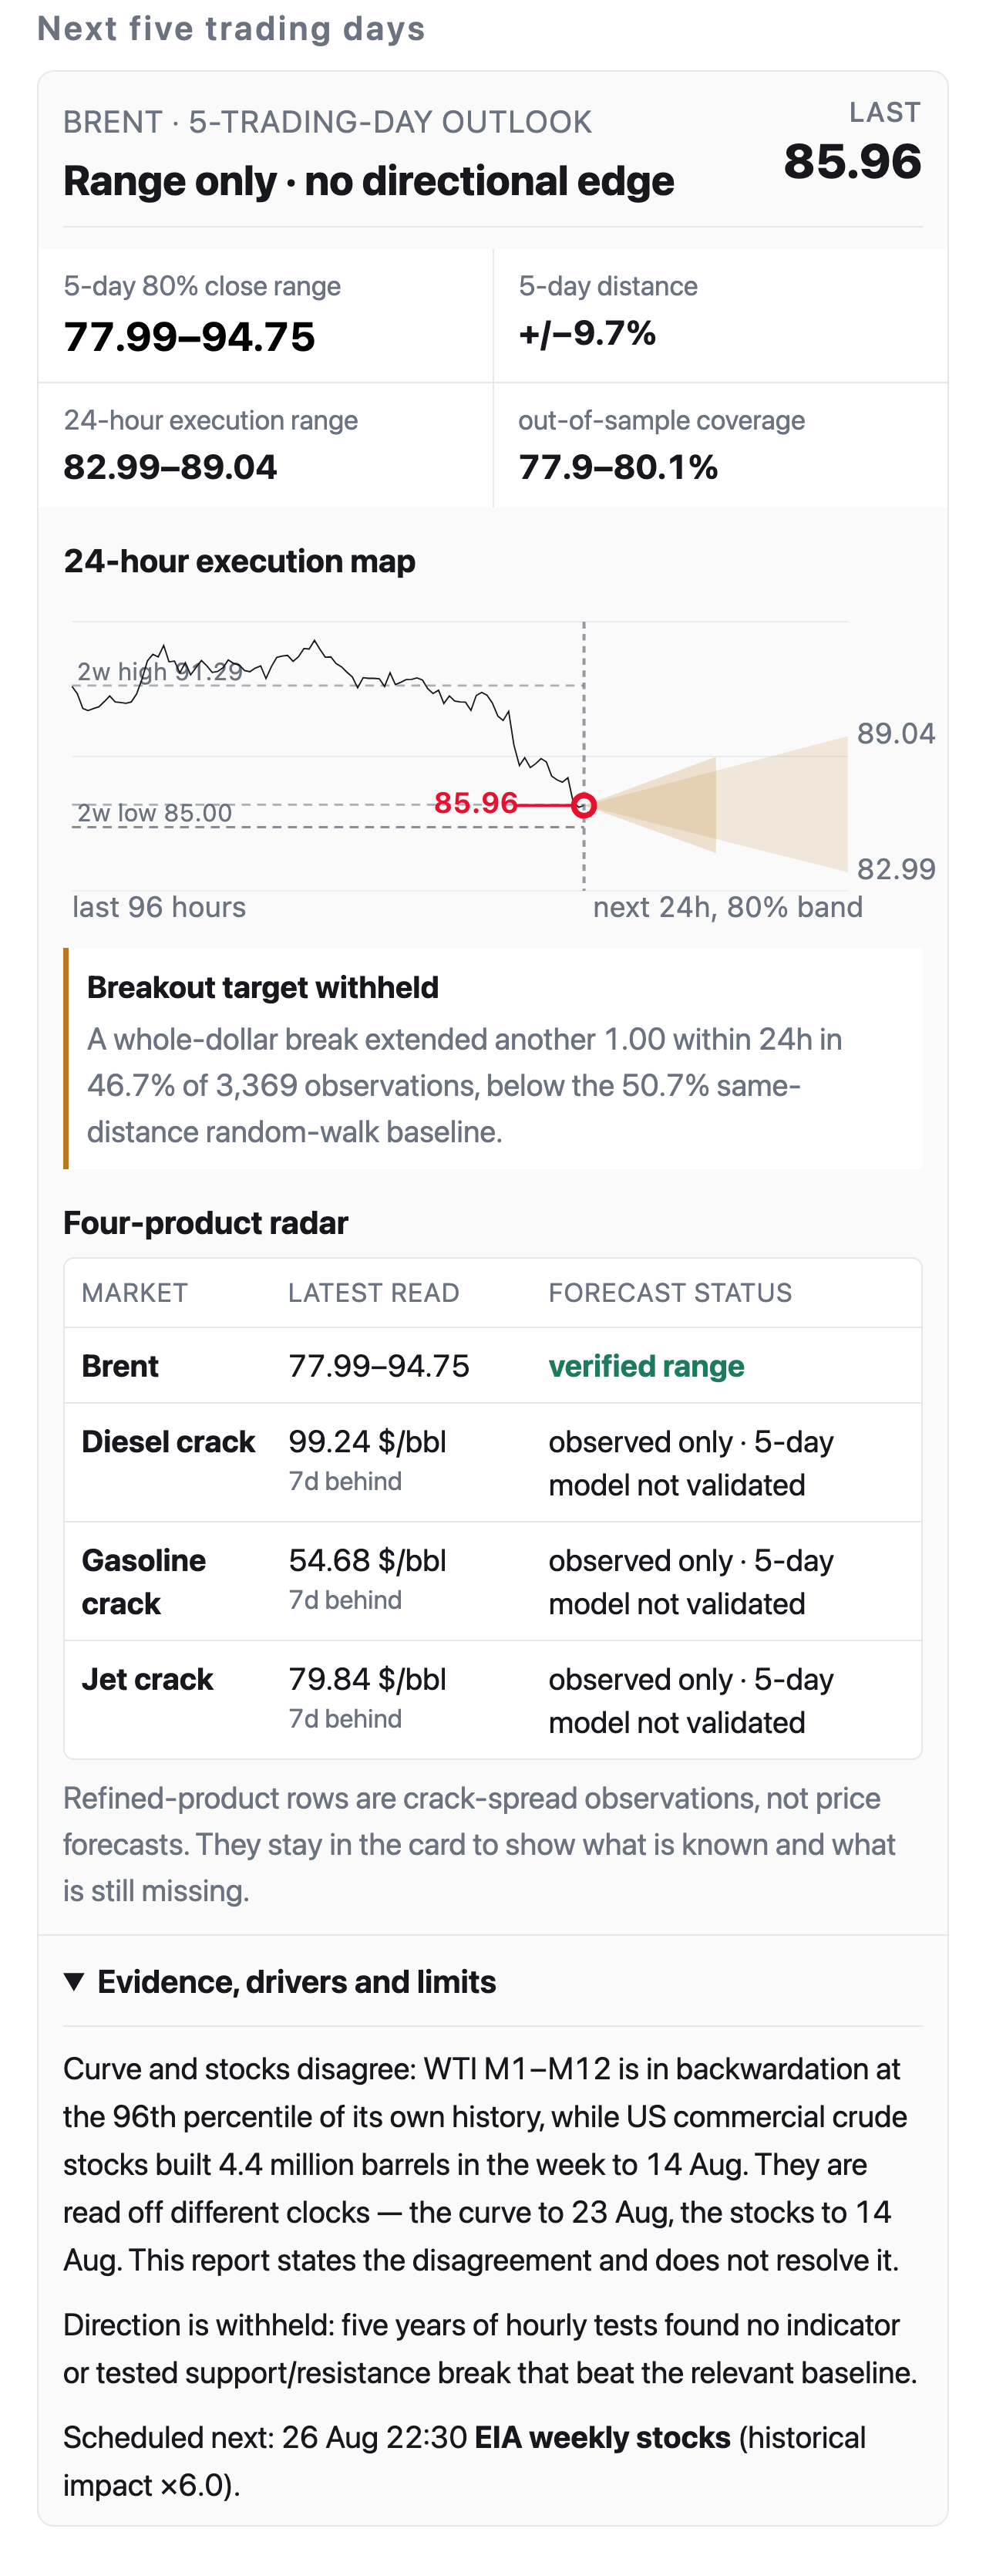Click the red 85.96 price marker circle
Image resolution: width=986 pixels, height=2576 pixels.
click(584, 805)
